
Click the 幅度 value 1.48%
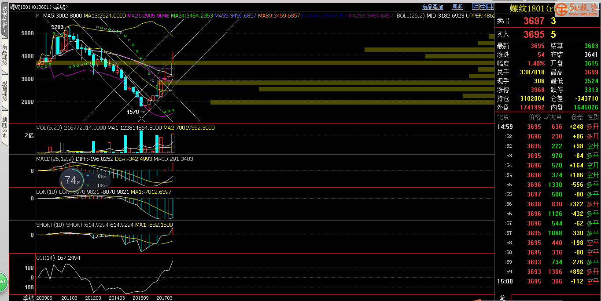point(536,64)
